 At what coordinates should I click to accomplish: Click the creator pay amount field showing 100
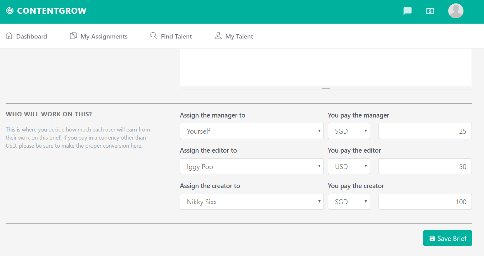425,201
